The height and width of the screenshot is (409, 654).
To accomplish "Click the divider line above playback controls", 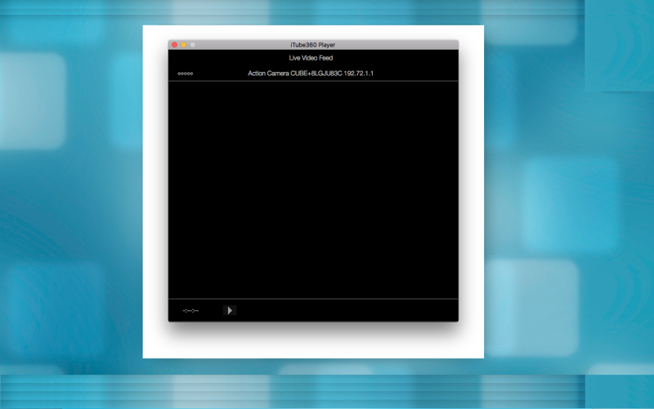I will pyautogui.click(x=313, y=299).
